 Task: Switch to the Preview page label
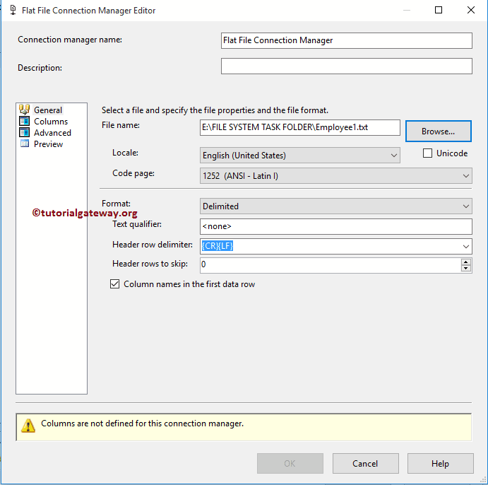point(48,144)
